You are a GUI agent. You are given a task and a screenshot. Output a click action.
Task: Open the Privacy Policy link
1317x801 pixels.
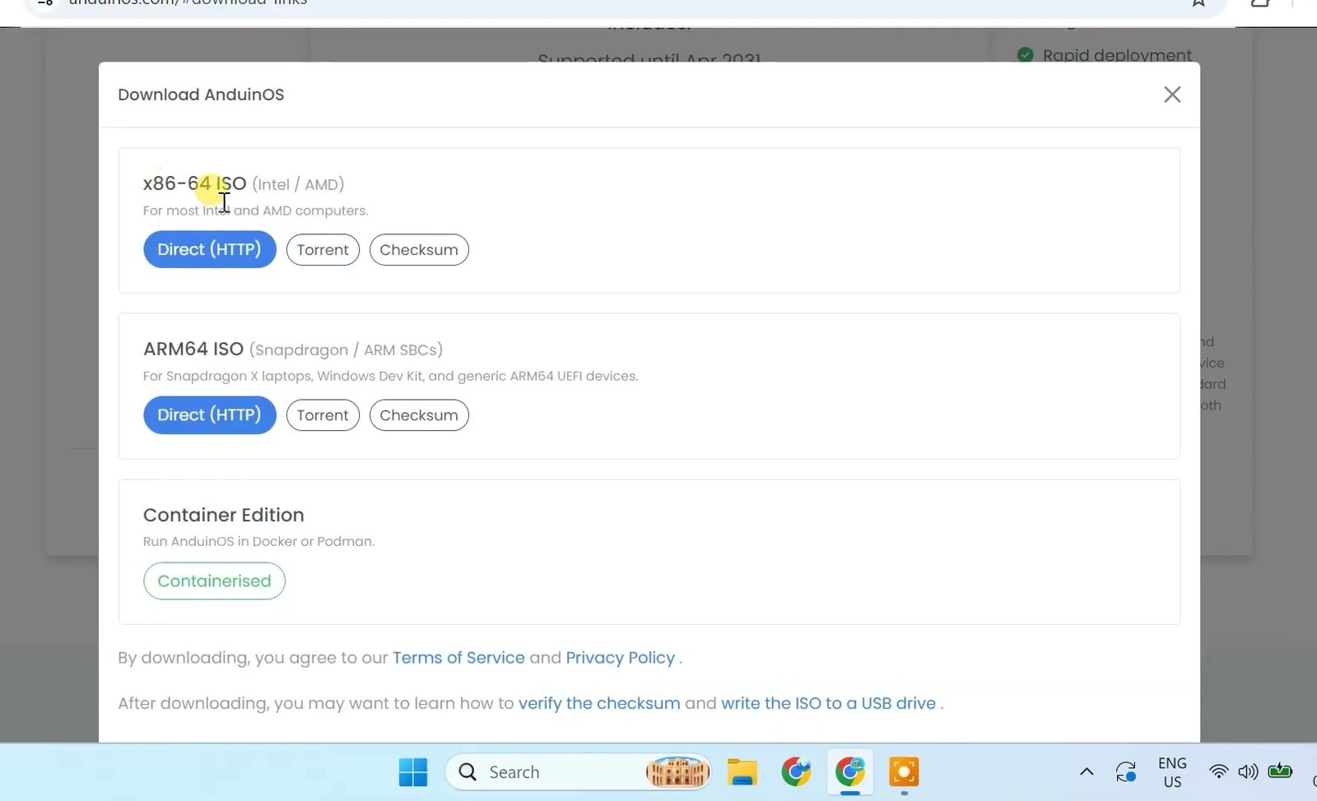[620, 658]
